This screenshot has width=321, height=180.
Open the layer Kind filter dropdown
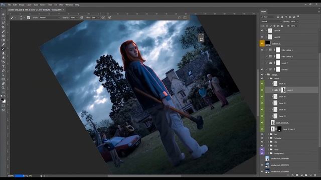pyautogui.click(x=268, y=17)
